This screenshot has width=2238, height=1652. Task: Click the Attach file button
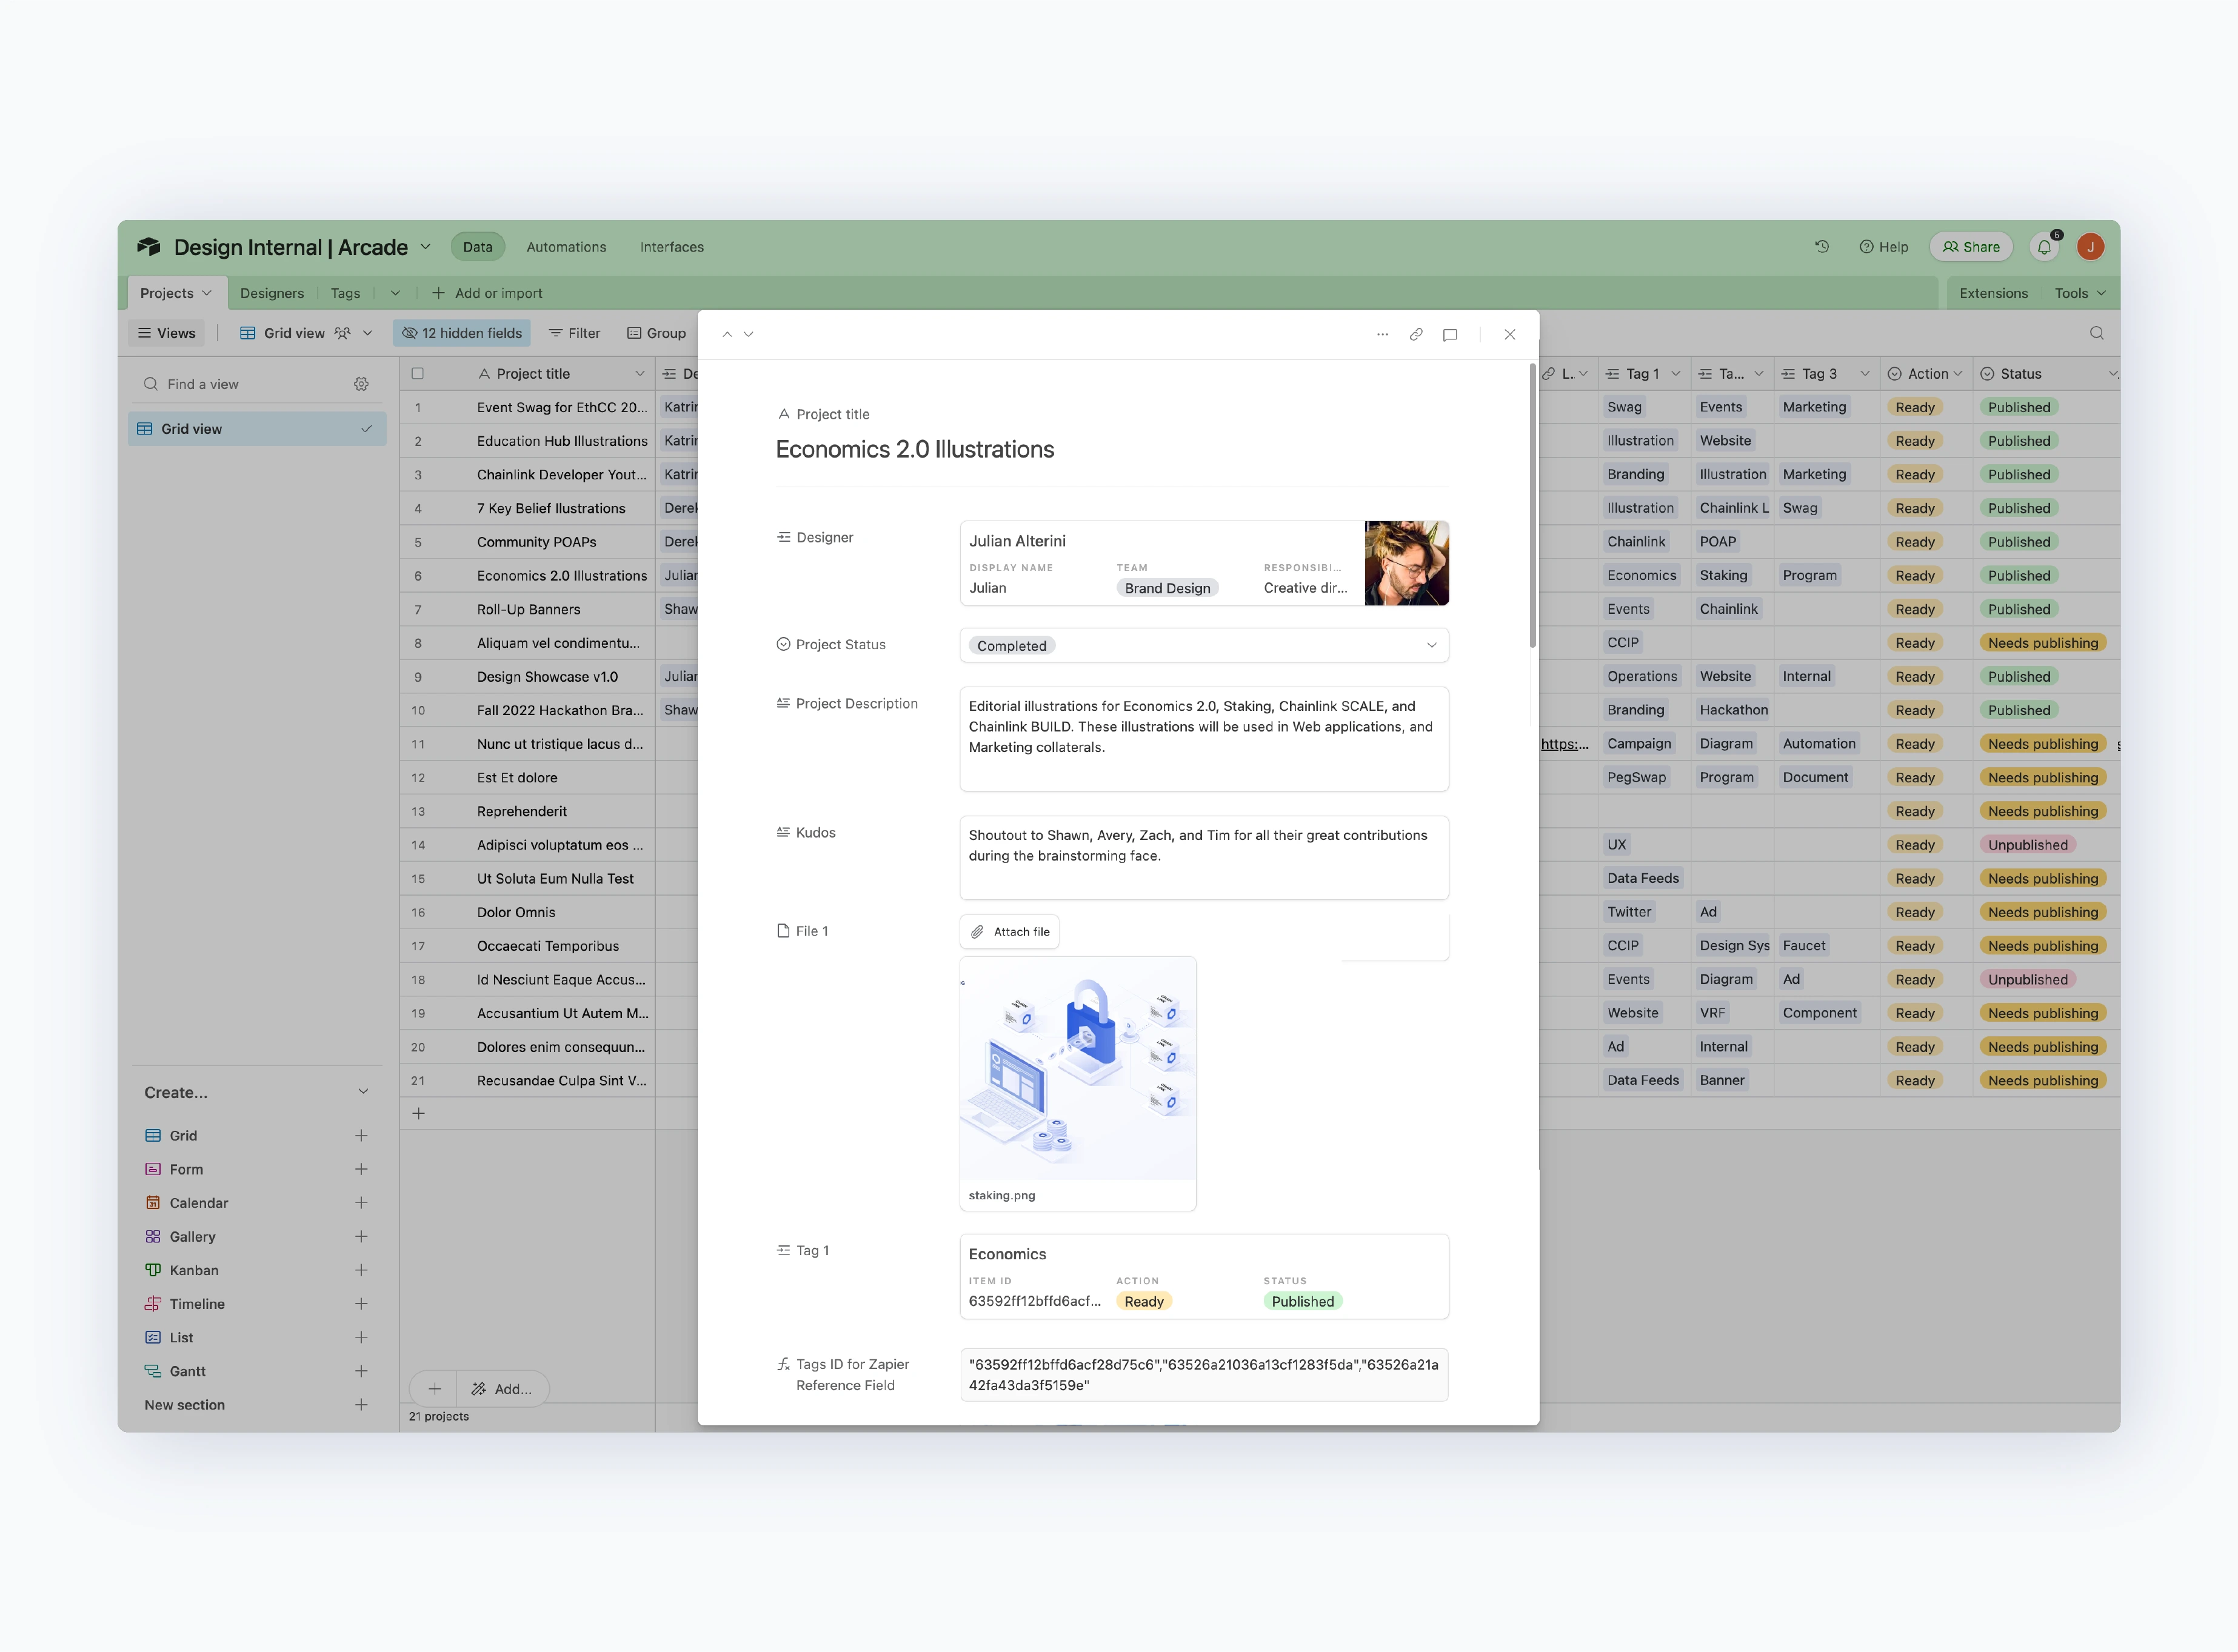tap(1010, 931)
